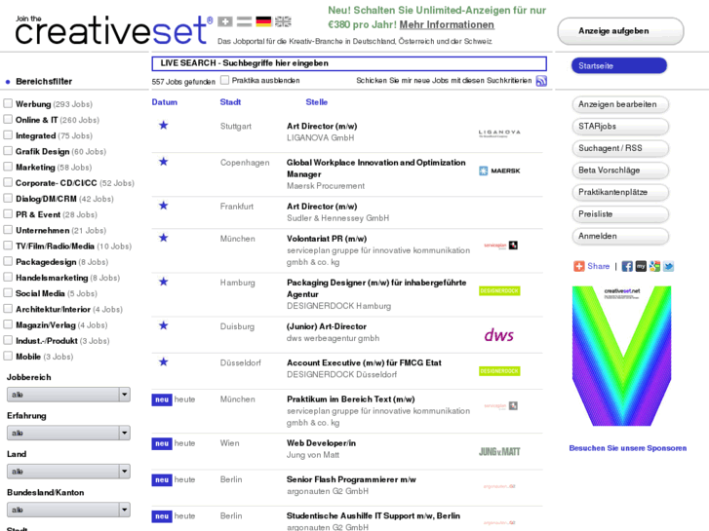
Task: Open the green DESIGNERDOCK Hamburg logo
Action: click(499, 291)
